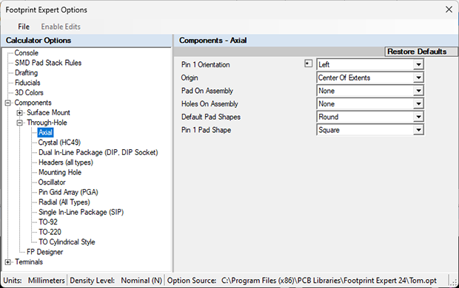The image size is (459, 288).
Task: Select the 3D Colors option
Action: [x=29, y=92]
